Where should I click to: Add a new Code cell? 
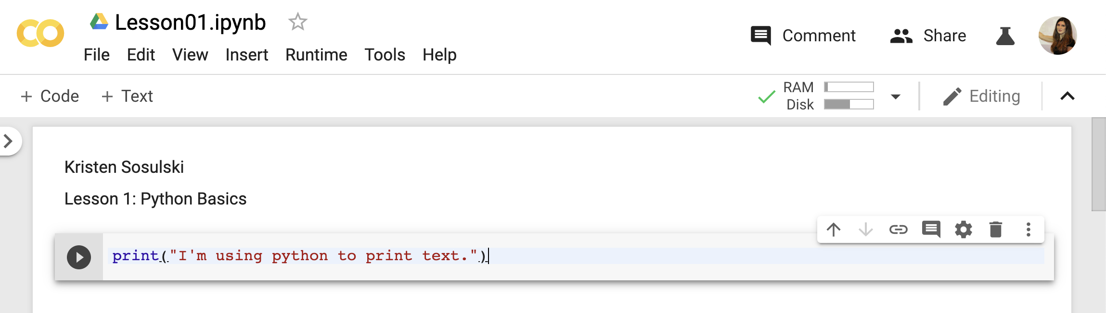click(x=50, y=96)
